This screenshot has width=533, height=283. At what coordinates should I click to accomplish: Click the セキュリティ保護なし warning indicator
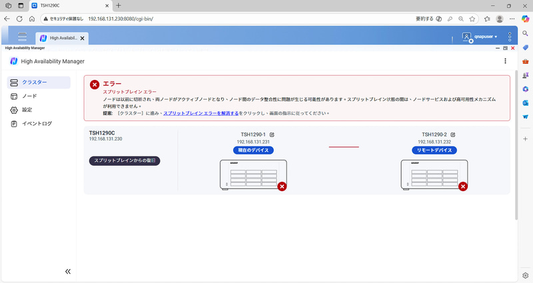[x=63, y=19]
